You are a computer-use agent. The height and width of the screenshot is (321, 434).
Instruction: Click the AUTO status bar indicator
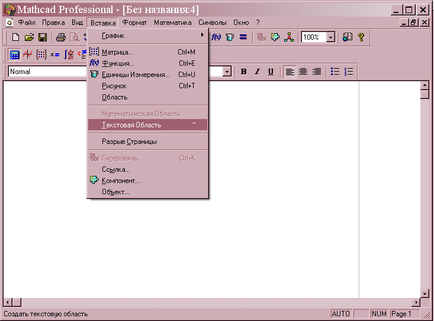pyautogui.click(x=341, y=314)
